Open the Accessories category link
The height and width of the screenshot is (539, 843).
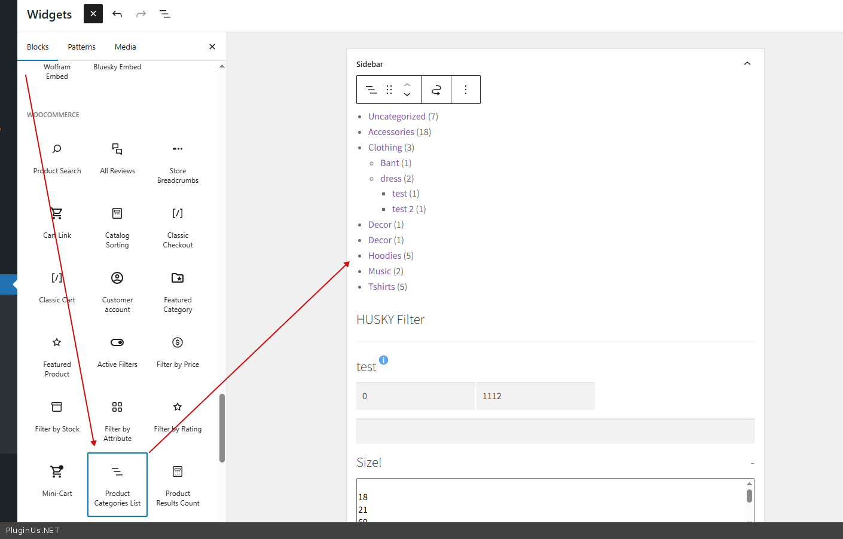(391, 132)
